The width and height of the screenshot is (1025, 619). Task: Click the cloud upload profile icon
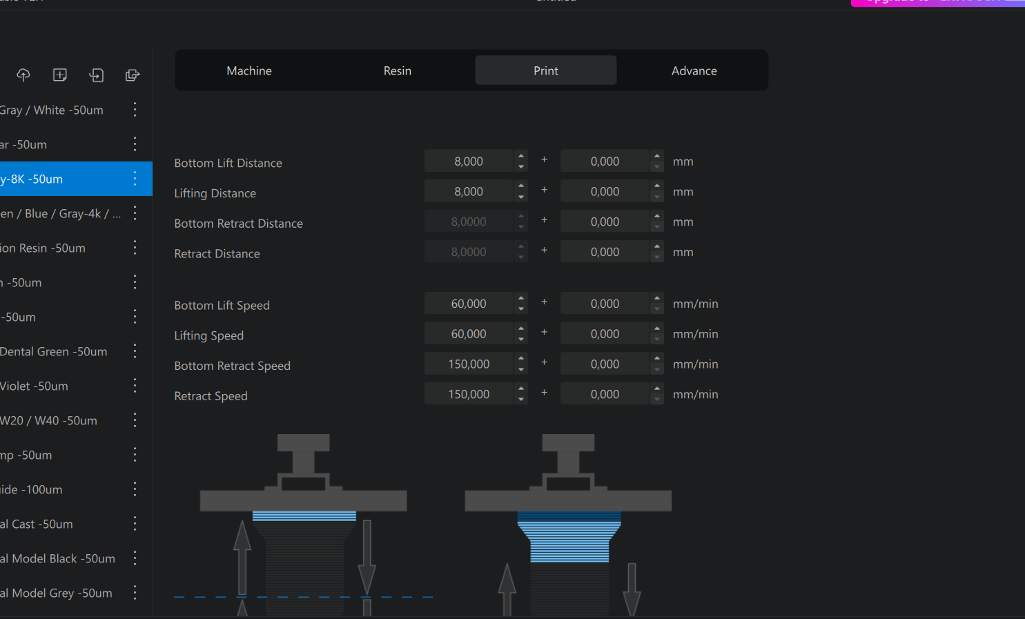[23, 75]
